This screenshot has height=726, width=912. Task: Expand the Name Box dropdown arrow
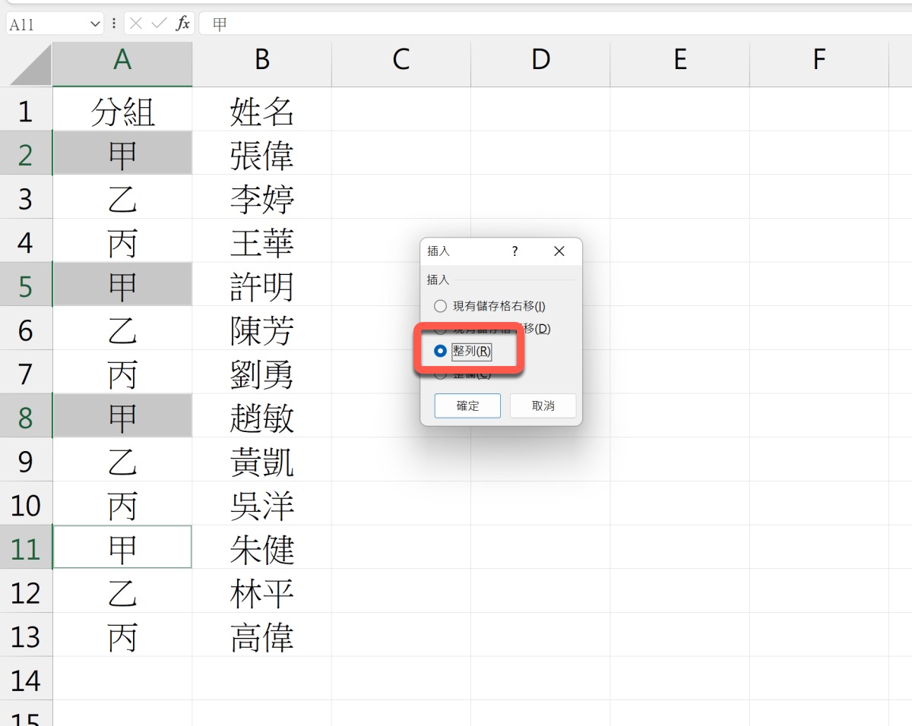click(x=95, y=24)
